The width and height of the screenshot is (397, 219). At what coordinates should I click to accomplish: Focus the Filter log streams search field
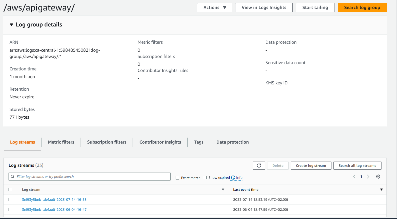tap(90, 177)
